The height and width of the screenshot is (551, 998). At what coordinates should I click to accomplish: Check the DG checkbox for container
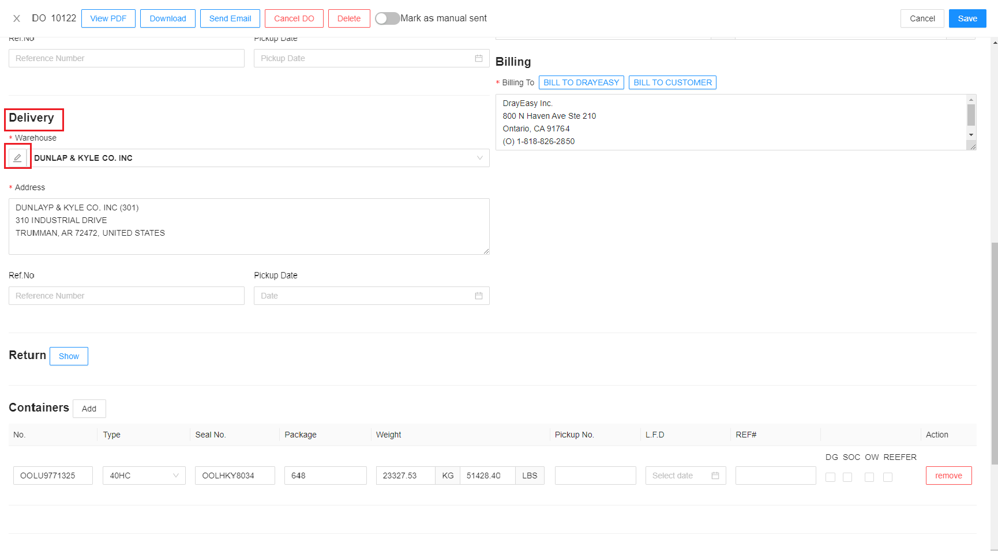click(830, 477)
